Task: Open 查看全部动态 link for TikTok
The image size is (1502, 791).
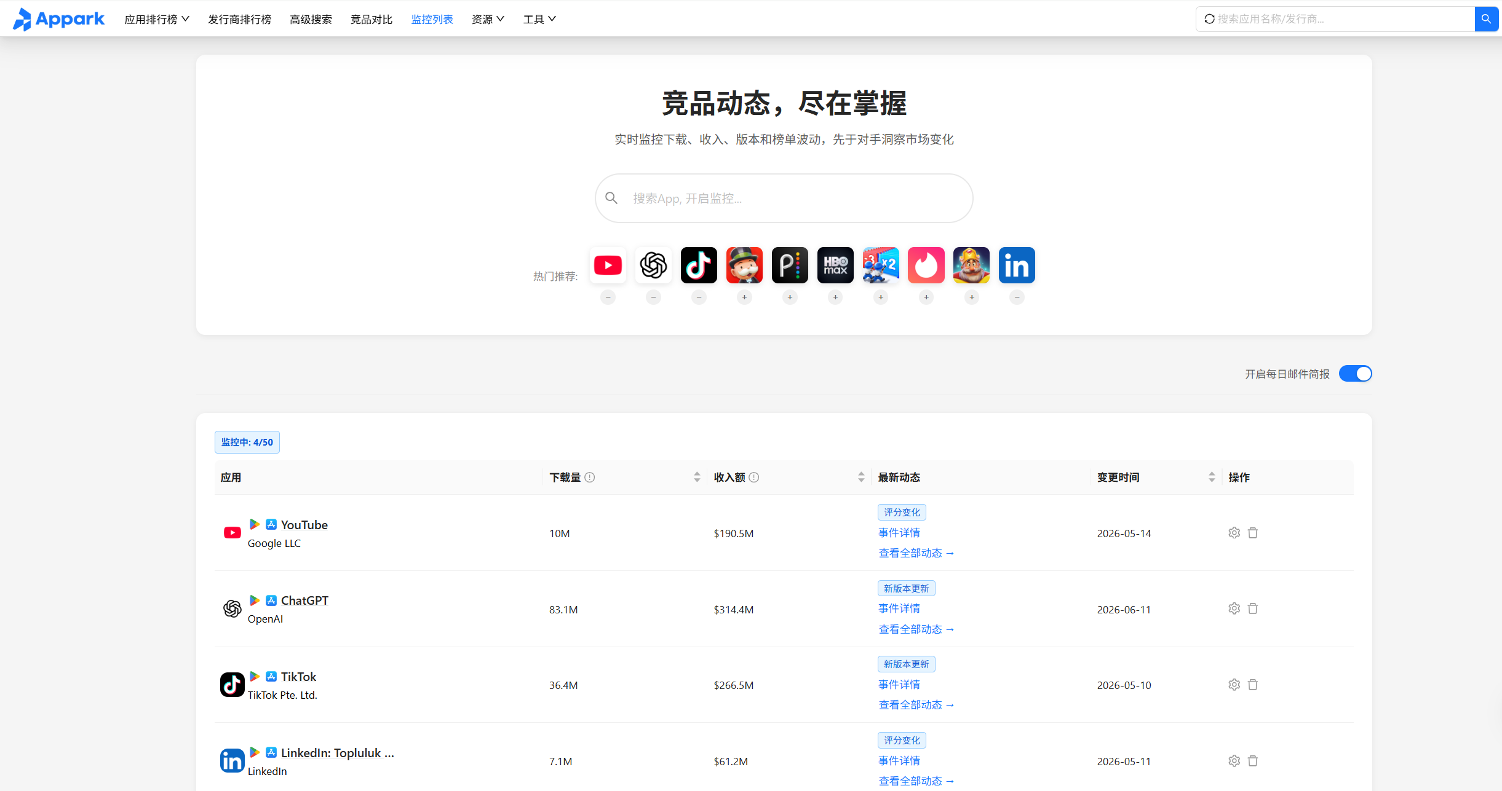Action: [916, 705]
